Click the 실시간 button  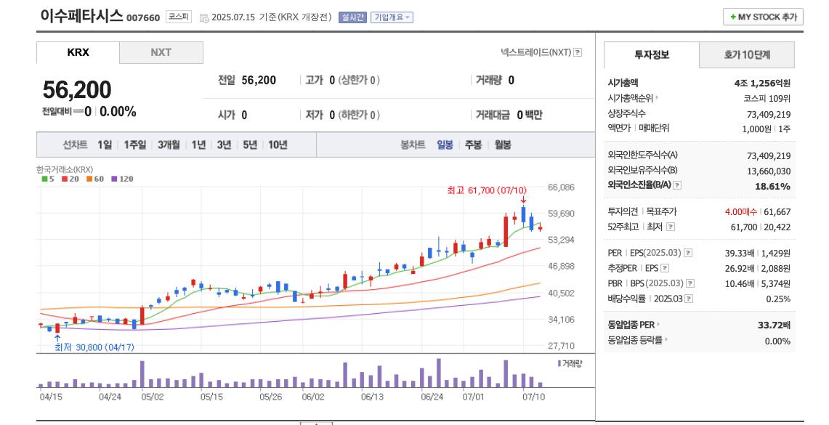tap(352, 17)
